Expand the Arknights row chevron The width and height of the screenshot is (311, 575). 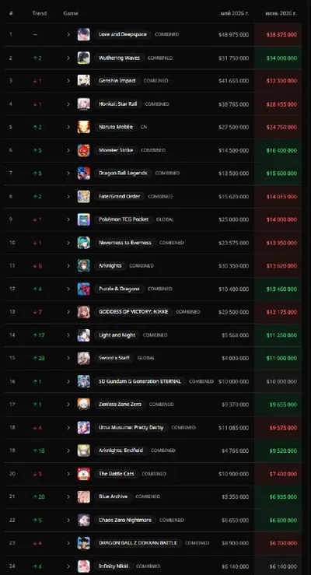68,265
